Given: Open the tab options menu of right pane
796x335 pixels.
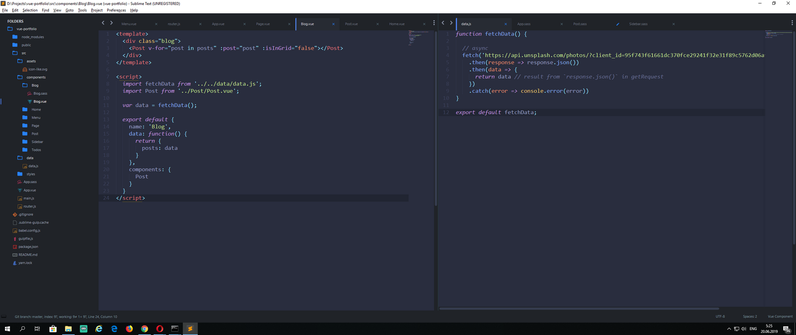Looking at the screenshot, I should click(x=792, y=23).
